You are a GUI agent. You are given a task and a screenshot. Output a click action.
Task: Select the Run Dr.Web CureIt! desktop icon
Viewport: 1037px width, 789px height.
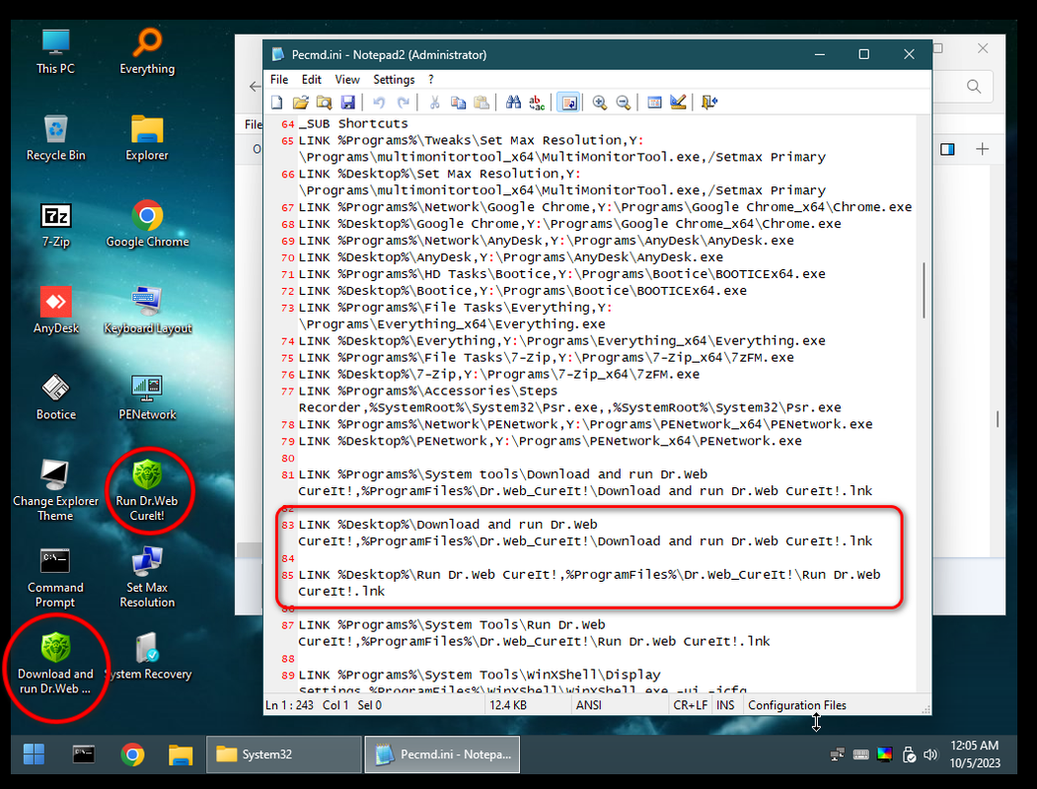click(147, 490)
